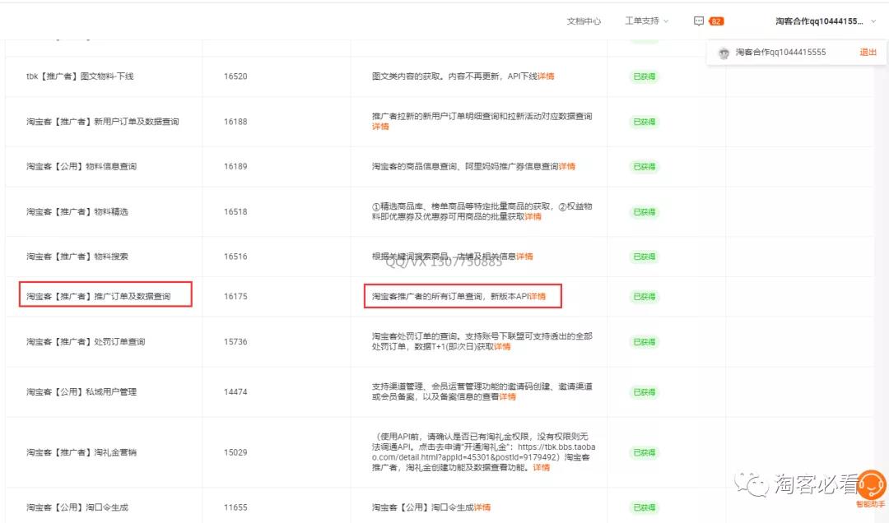Click 已获得 status in 16518 row

[644, 212]
